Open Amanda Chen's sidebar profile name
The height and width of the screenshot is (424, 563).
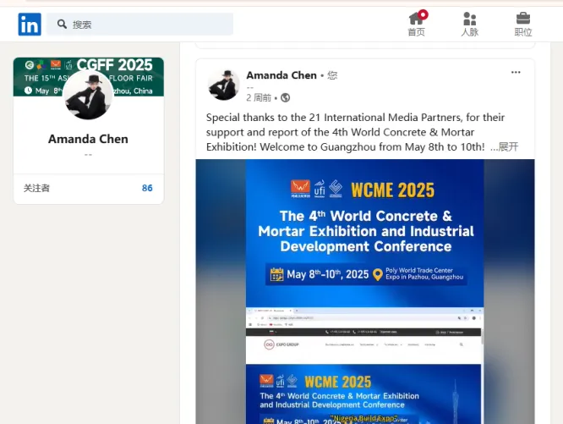(x=88, y=139)
